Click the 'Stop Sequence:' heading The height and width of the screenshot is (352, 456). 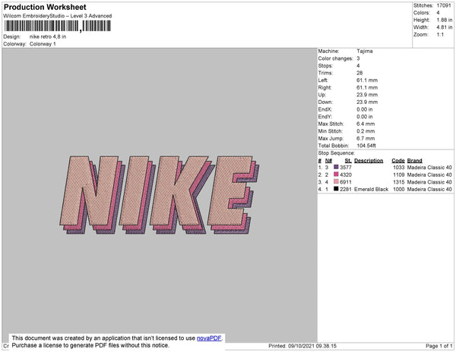click(x=337, y=153)
